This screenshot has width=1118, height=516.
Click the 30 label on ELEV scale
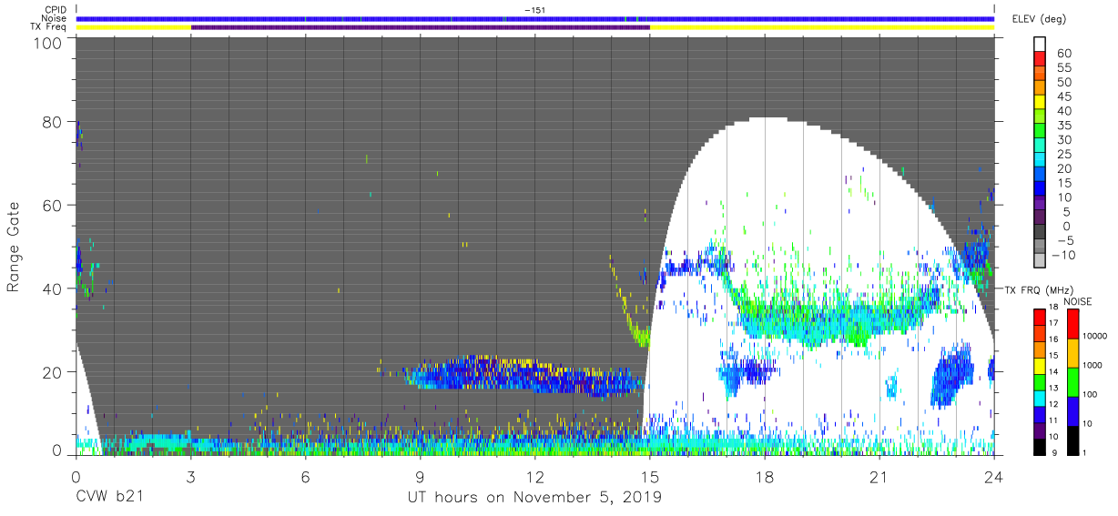tap(1062, 140)
